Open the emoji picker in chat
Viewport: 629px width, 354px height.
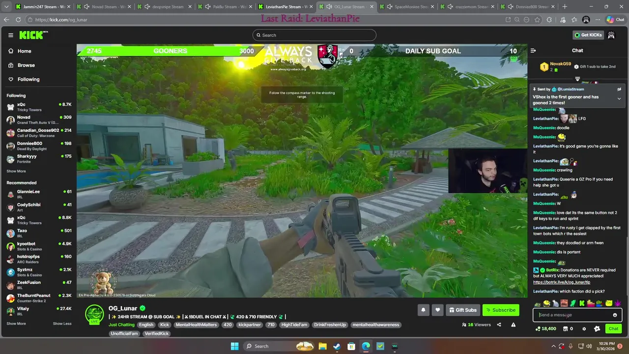point(615,315)
